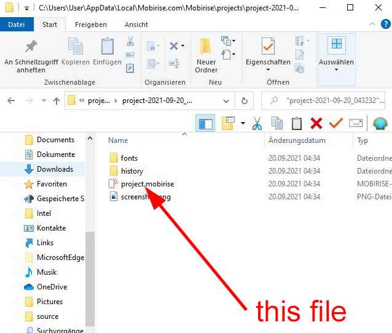Screen dimensions: 392x333
Task: Click the navigation pane scroll-up arrow
Action: (x=90, y=138)
